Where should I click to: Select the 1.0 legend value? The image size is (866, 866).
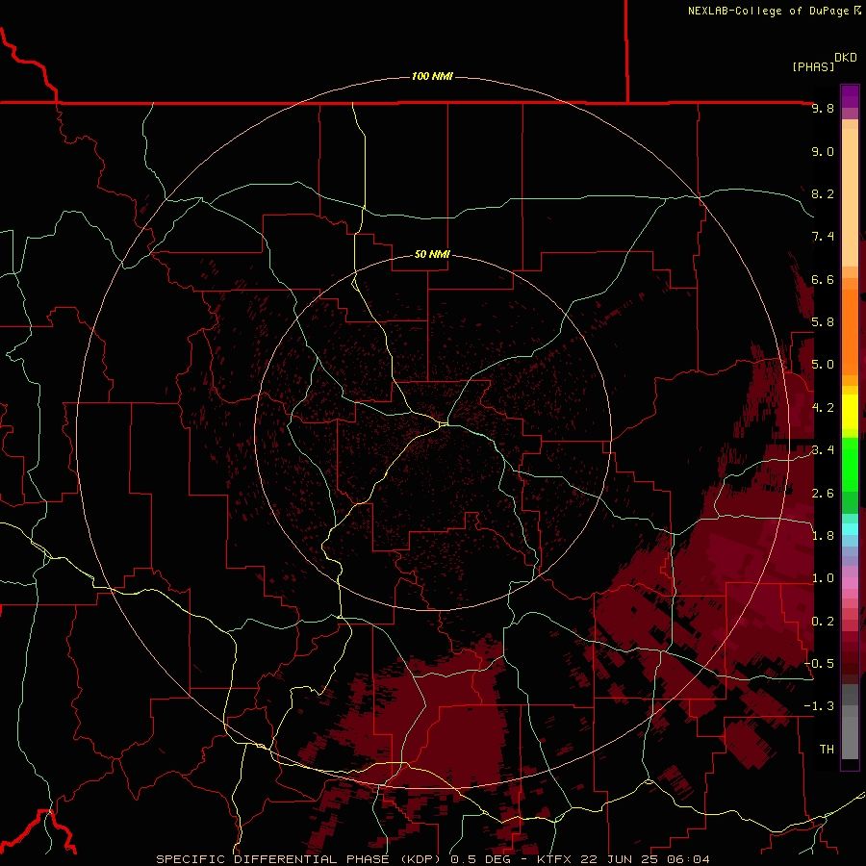[x=823, y=578]
